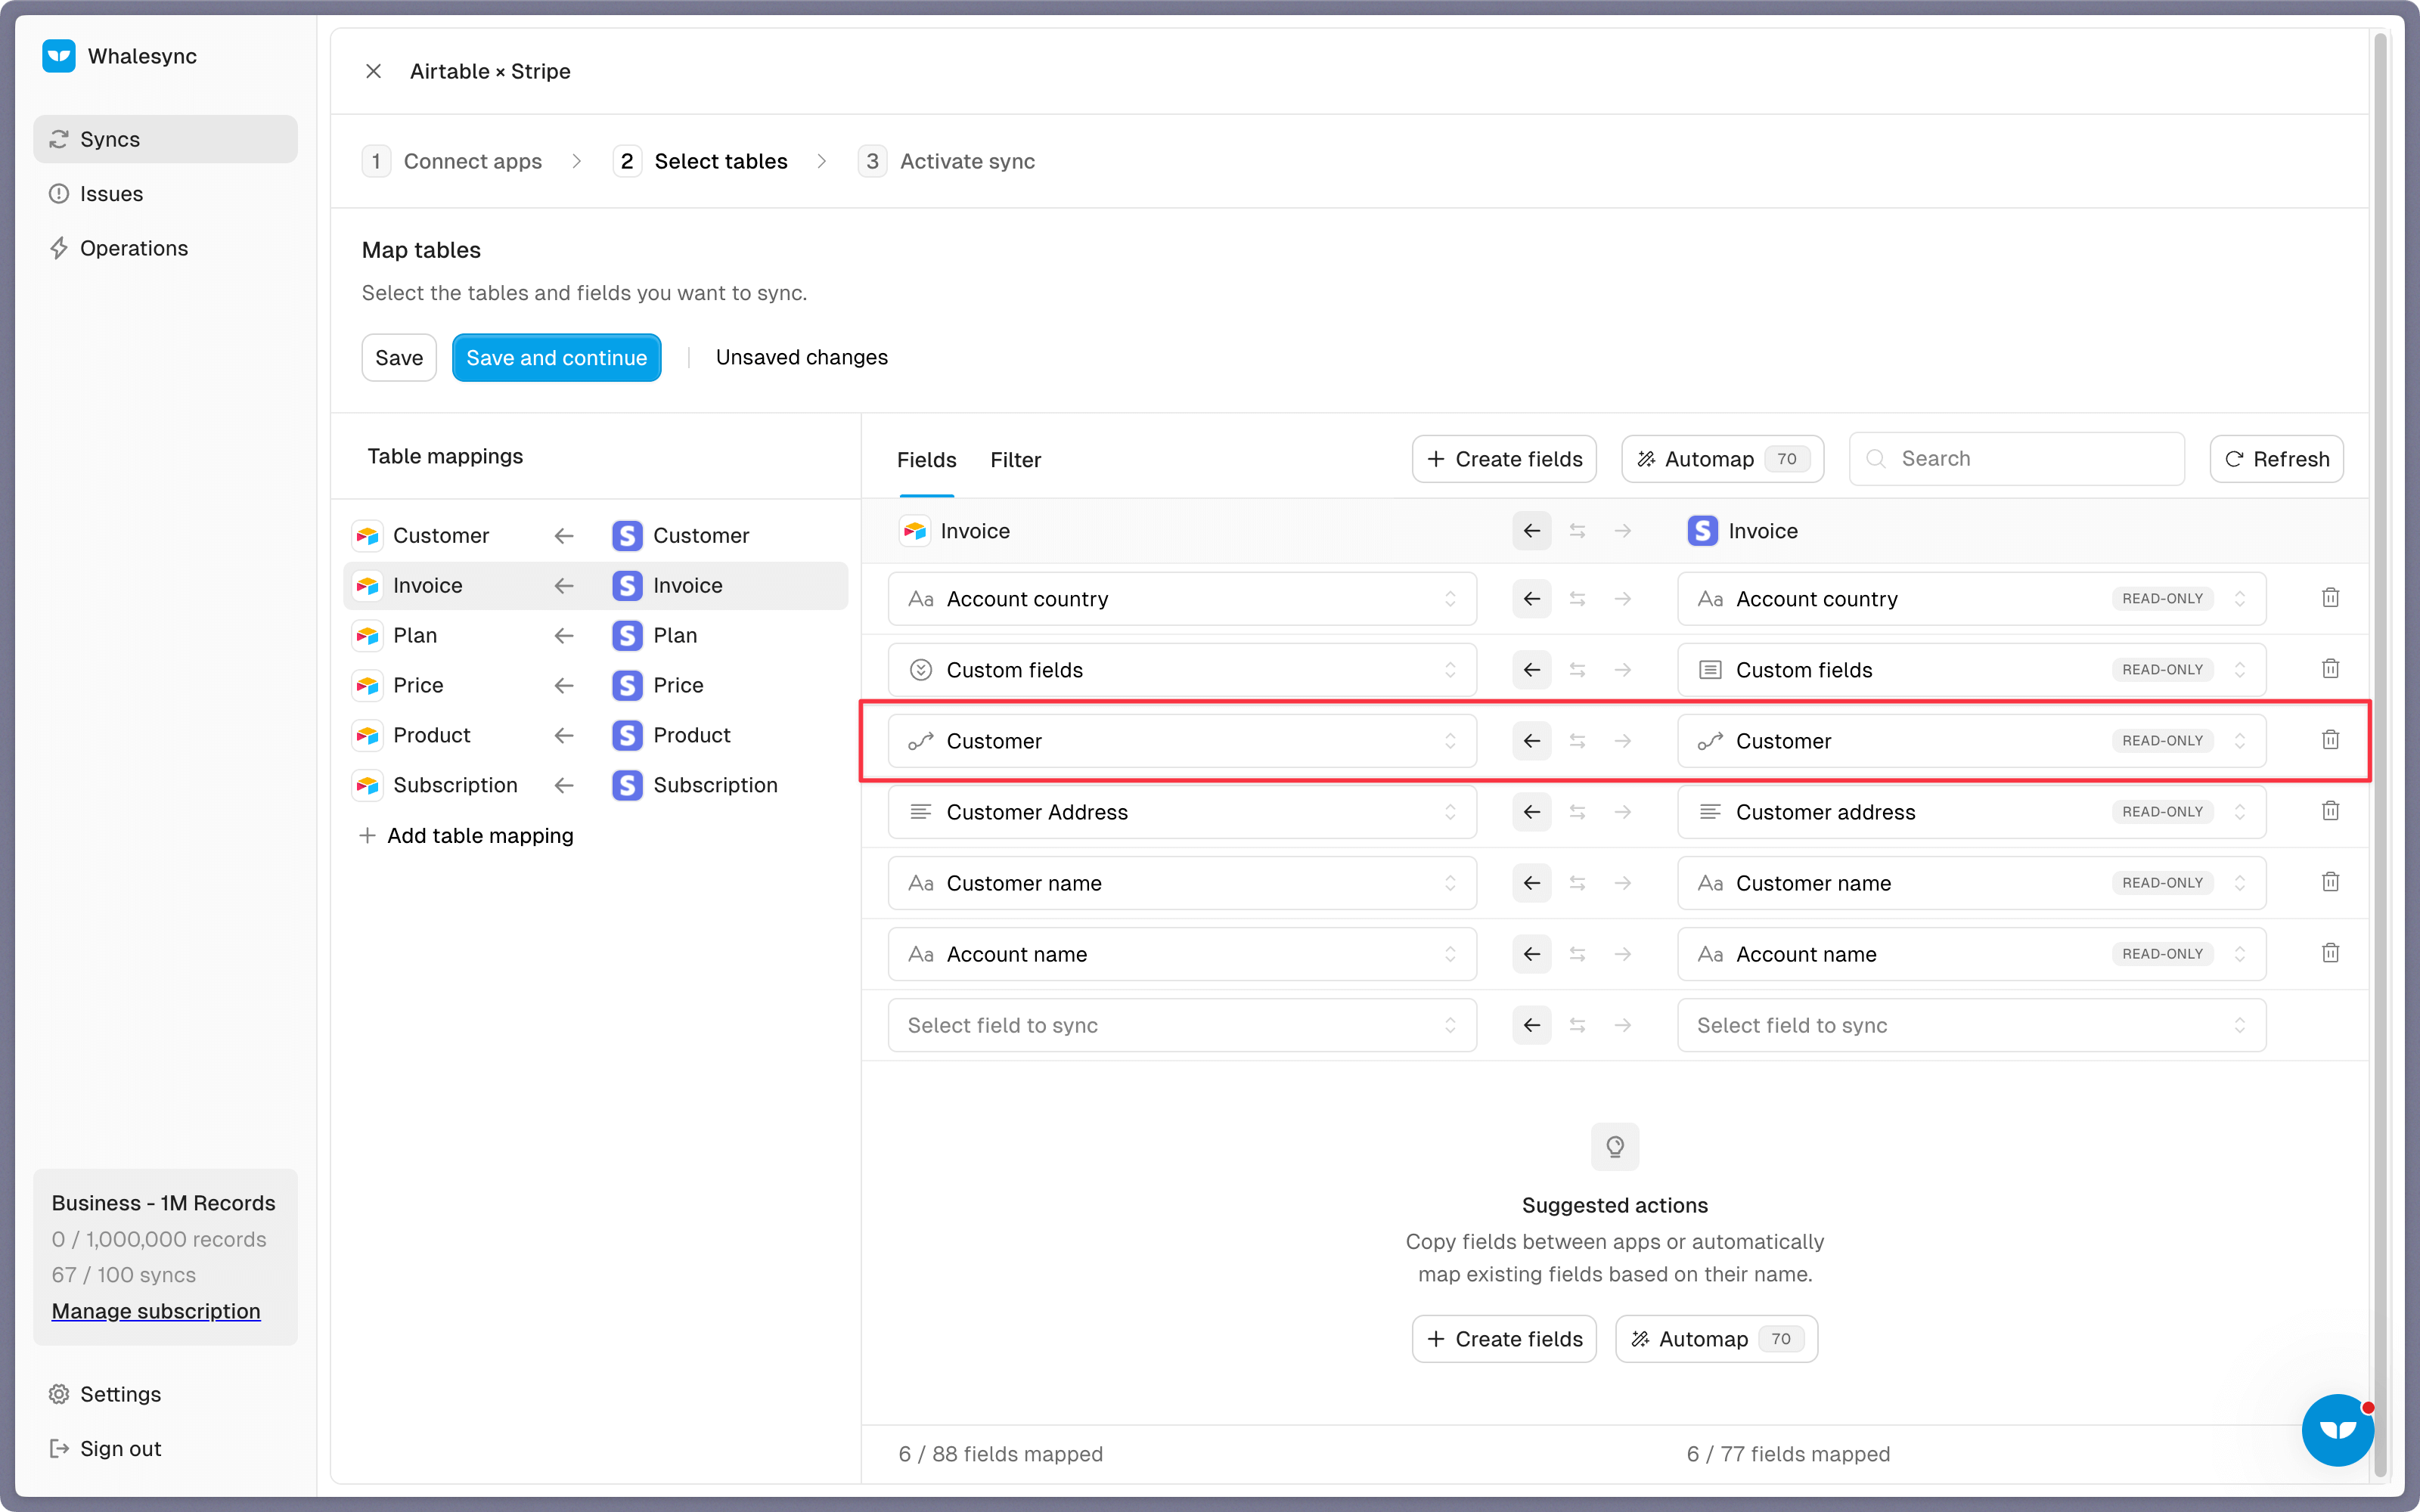Refresh the fields list

[x=2276, y=459]
